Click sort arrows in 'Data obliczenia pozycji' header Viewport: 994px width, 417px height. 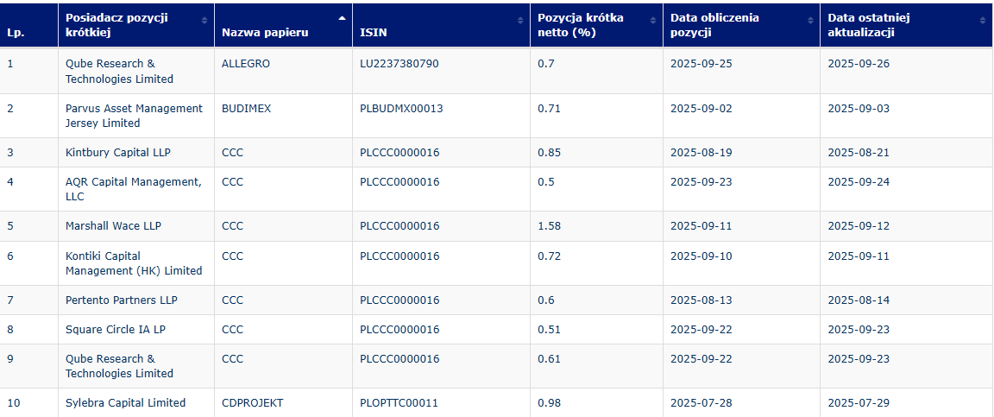click(x=810, y=20)
